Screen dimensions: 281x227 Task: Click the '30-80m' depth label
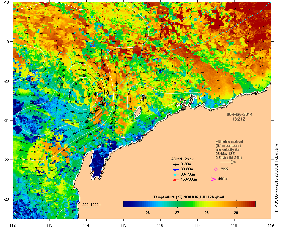click(187, 169)
